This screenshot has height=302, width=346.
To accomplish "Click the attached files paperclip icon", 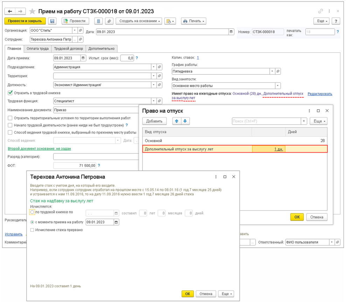I will point(109,21).
